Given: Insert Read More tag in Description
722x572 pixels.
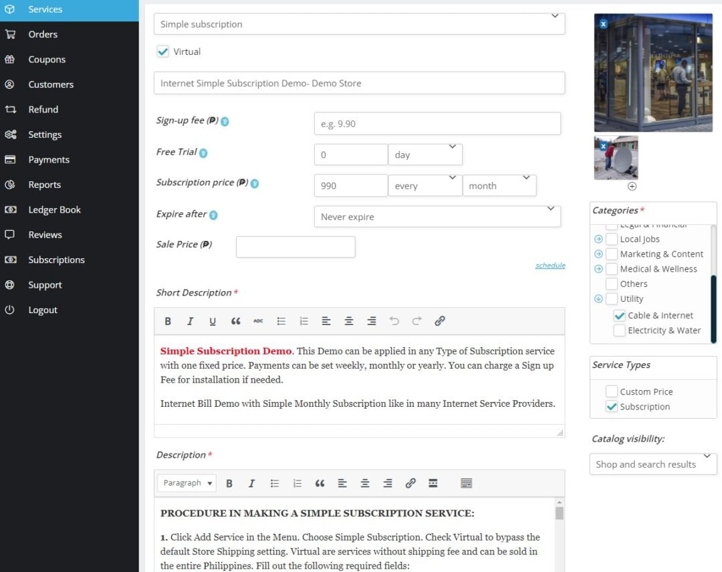Looking at the screenshot, I should pyautogui.click(x=433, y=483).
